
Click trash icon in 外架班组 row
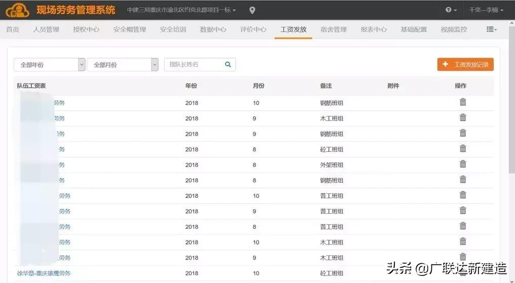(x=463, y=164)
